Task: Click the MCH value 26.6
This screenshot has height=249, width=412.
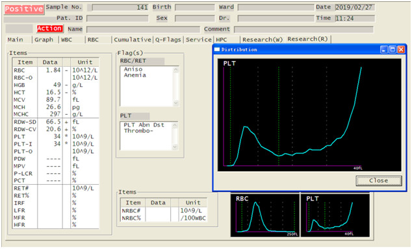Action: [53, 107]
